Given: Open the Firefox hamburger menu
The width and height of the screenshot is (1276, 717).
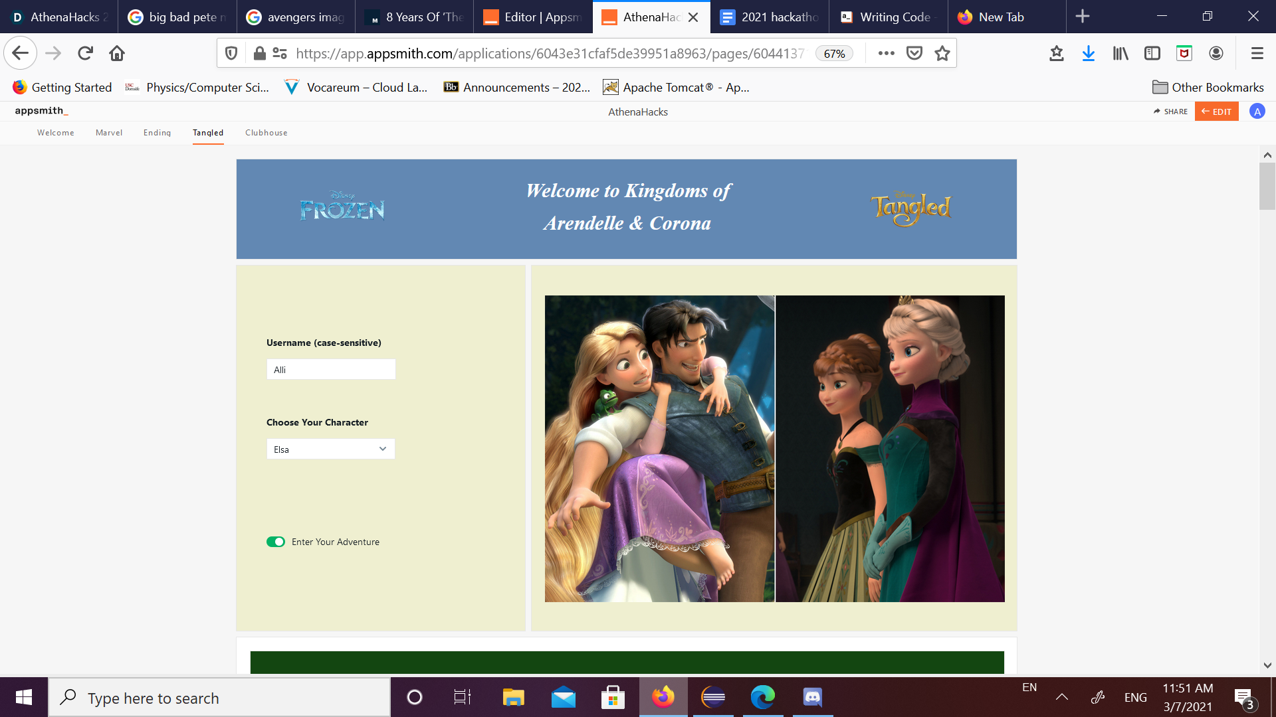Looking at the screenshot, I should 1257,53.
